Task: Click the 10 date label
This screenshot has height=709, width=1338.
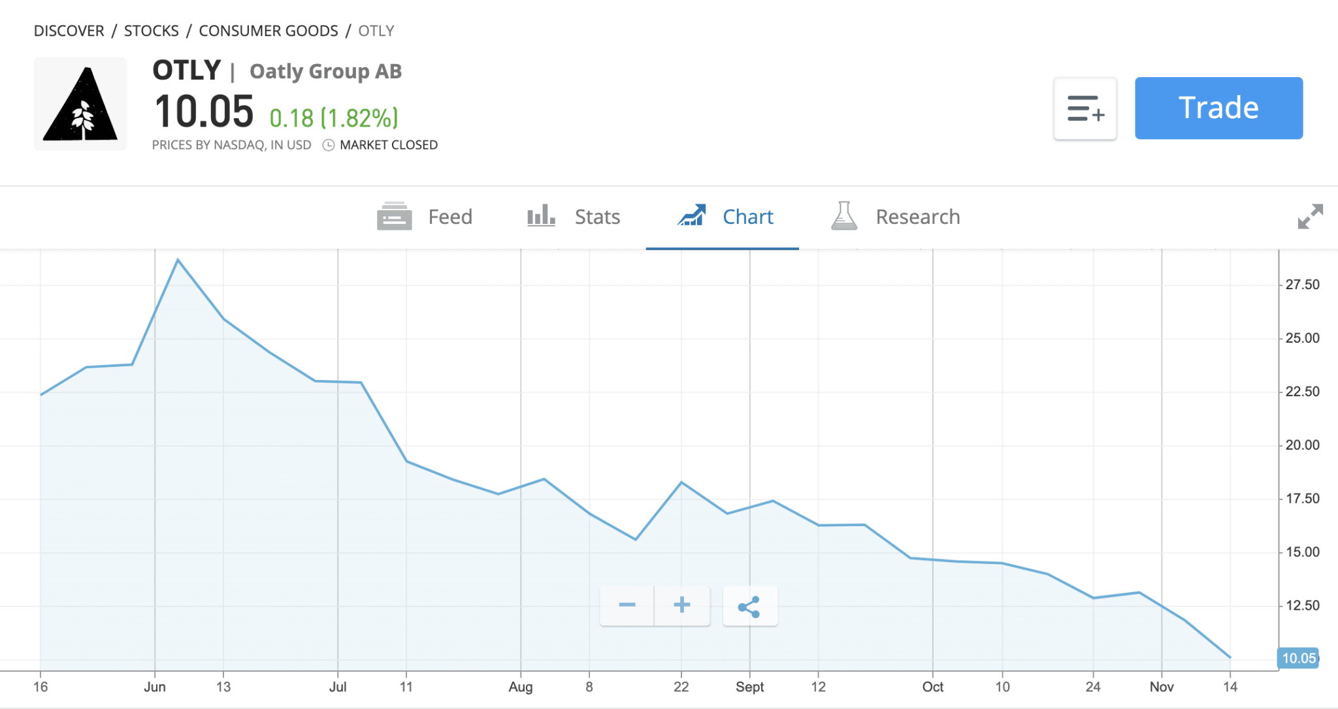Action: 1002,687
